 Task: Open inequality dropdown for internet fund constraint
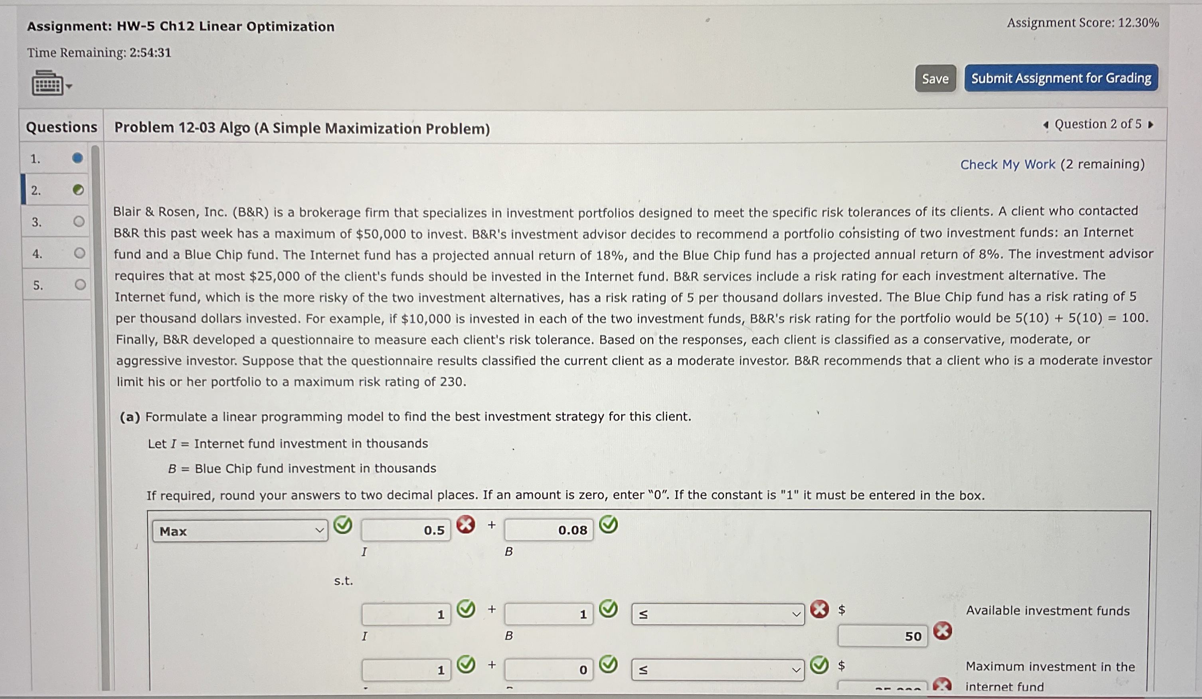pos(718,670)
